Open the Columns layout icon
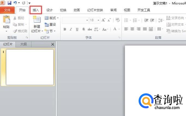 pyautogui.click(x=160, y=29)
